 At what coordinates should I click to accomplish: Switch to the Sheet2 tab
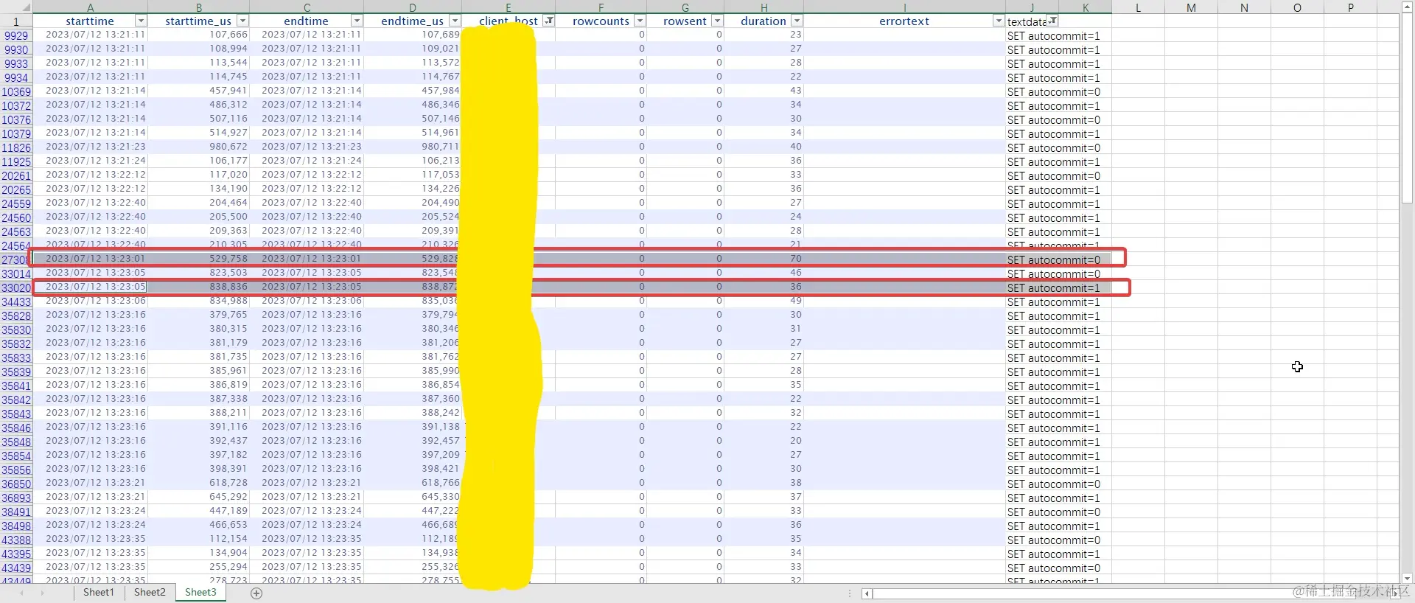[150, 592]
